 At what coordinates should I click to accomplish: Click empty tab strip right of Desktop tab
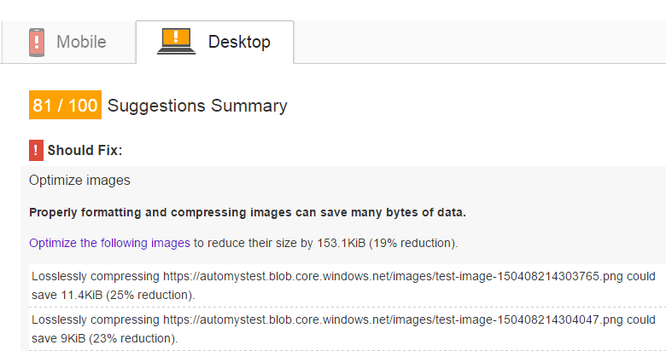tap(480, 42)
